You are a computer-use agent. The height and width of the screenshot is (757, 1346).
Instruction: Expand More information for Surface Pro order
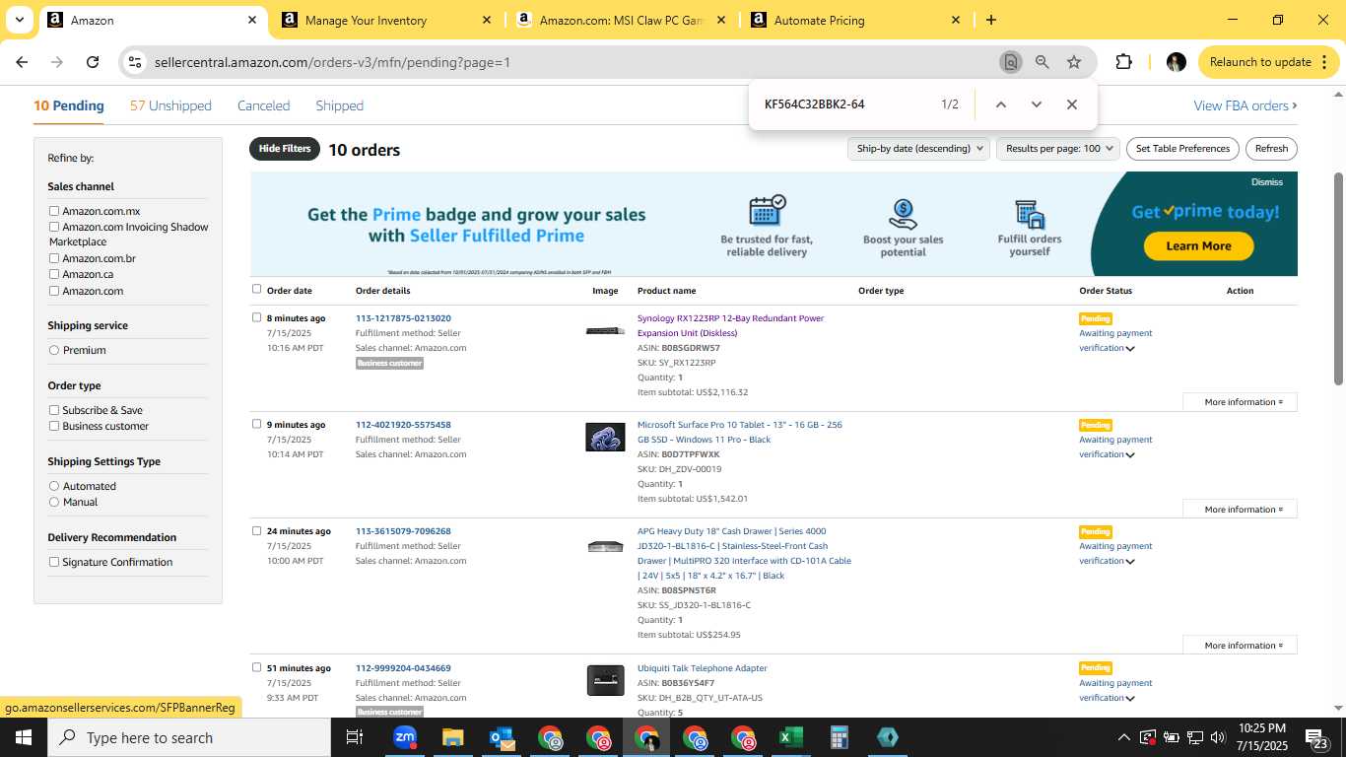[x=1241, y=510]
